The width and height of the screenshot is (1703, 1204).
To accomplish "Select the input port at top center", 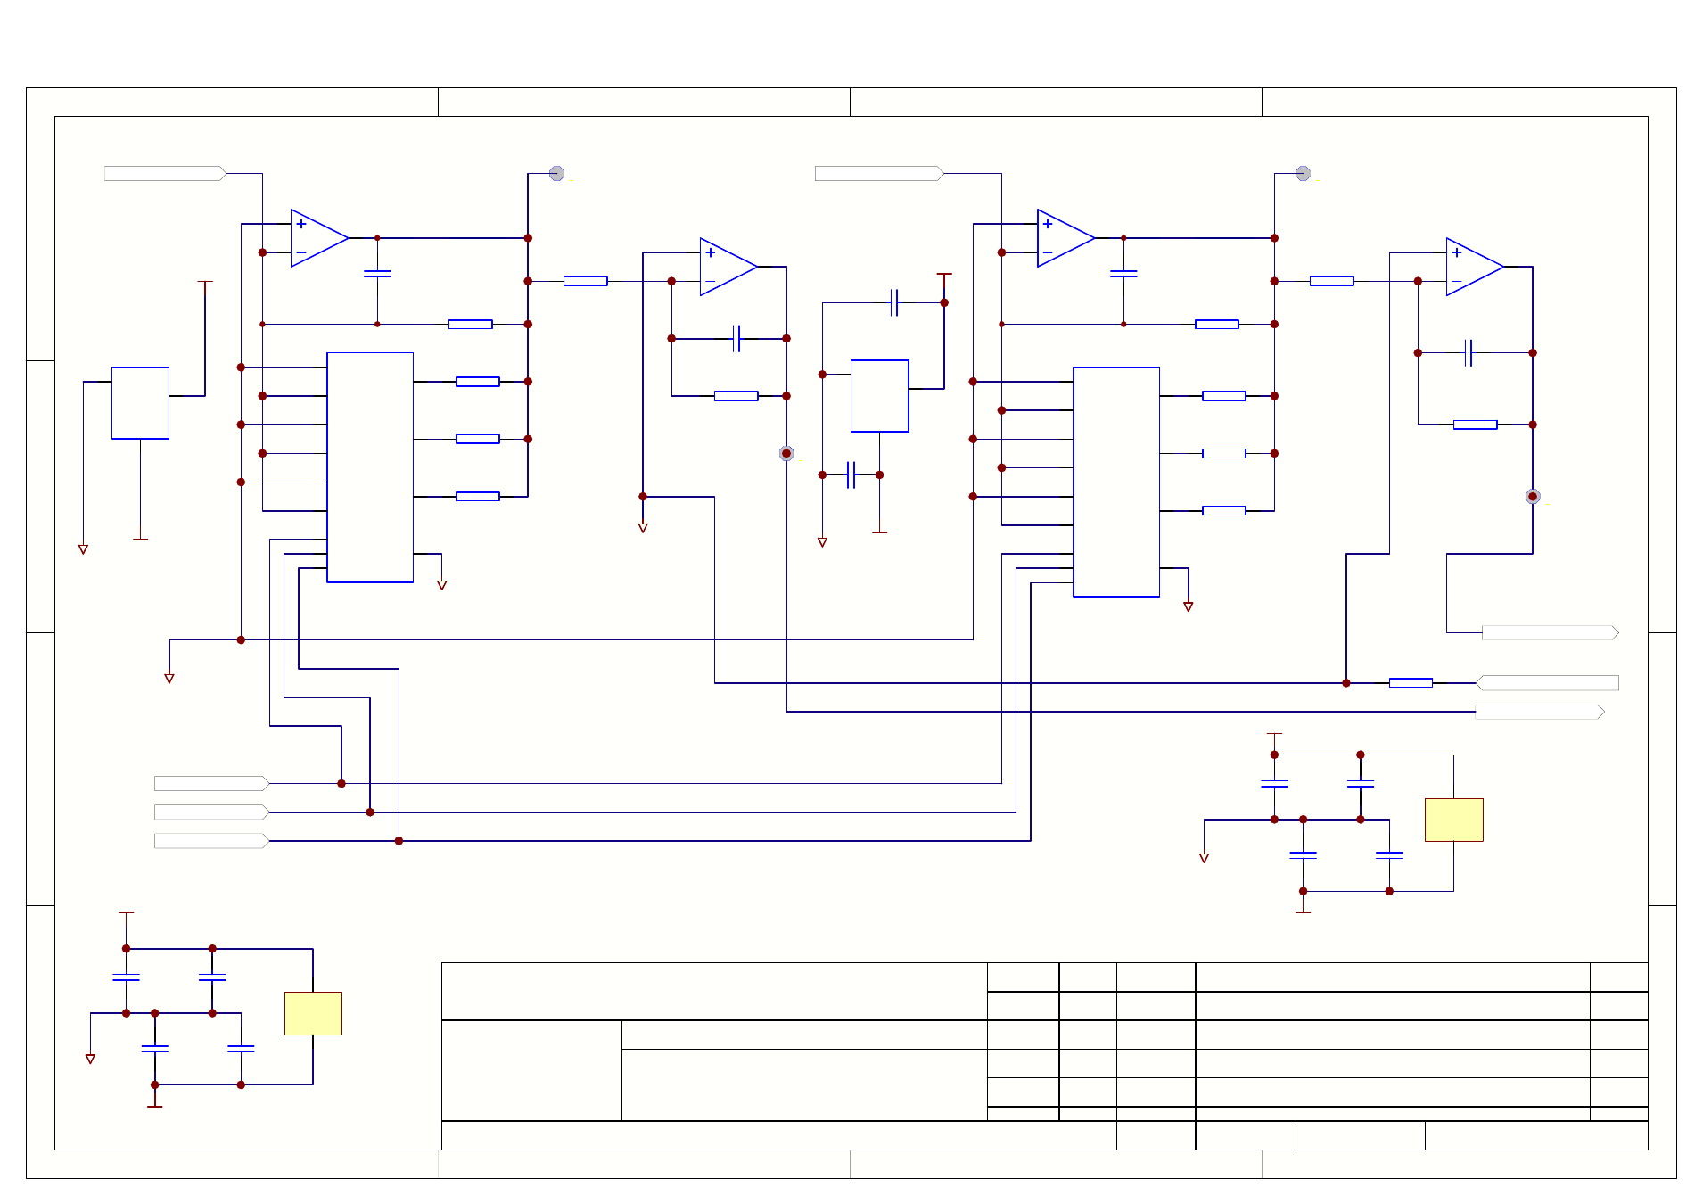I will point(879,173).
